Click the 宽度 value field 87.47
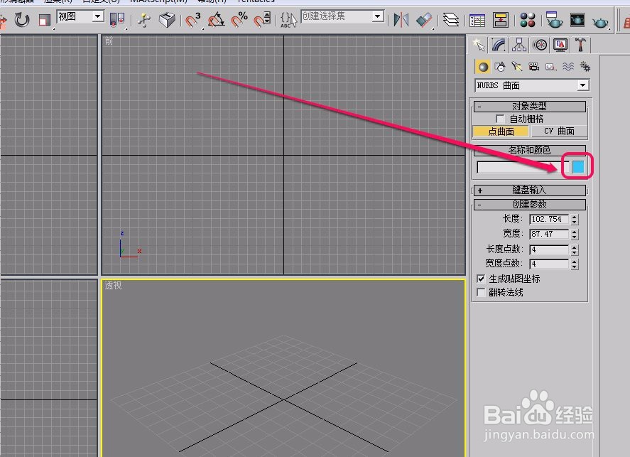 [x=548, y=234]
